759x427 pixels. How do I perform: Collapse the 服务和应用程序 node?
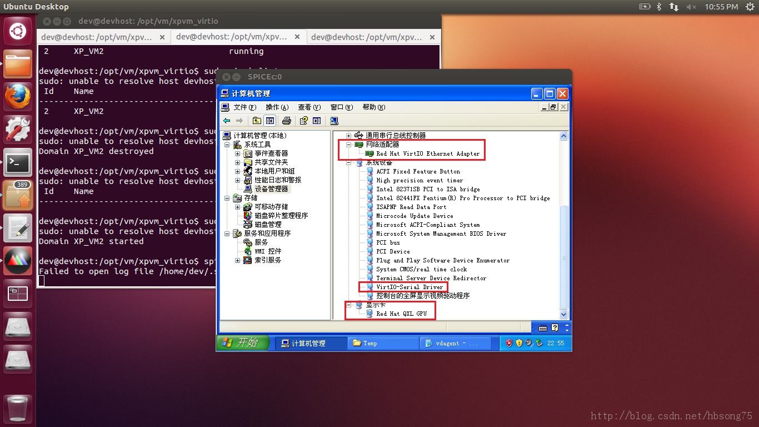click(227, 234)
